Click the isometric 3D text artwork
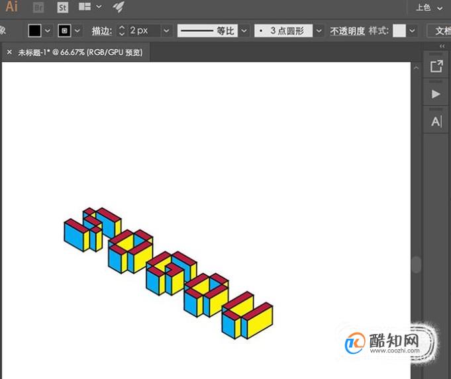This screenshot has width=451, height=379. [168, 273]
